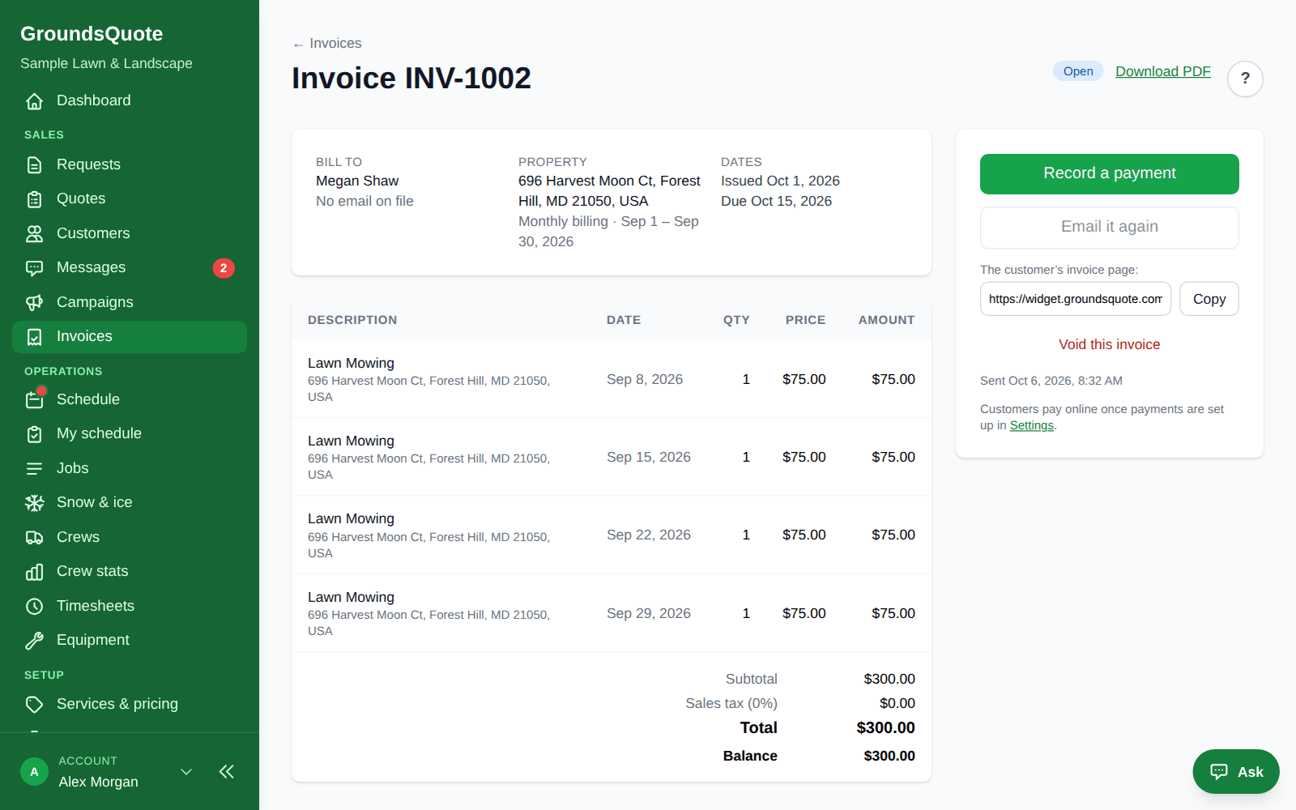This screenshot has width=1296, height=810.
Task: Click the Crews truck icon
Action: (34, 538)
